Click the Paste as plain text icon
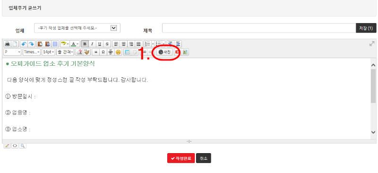 48,44
